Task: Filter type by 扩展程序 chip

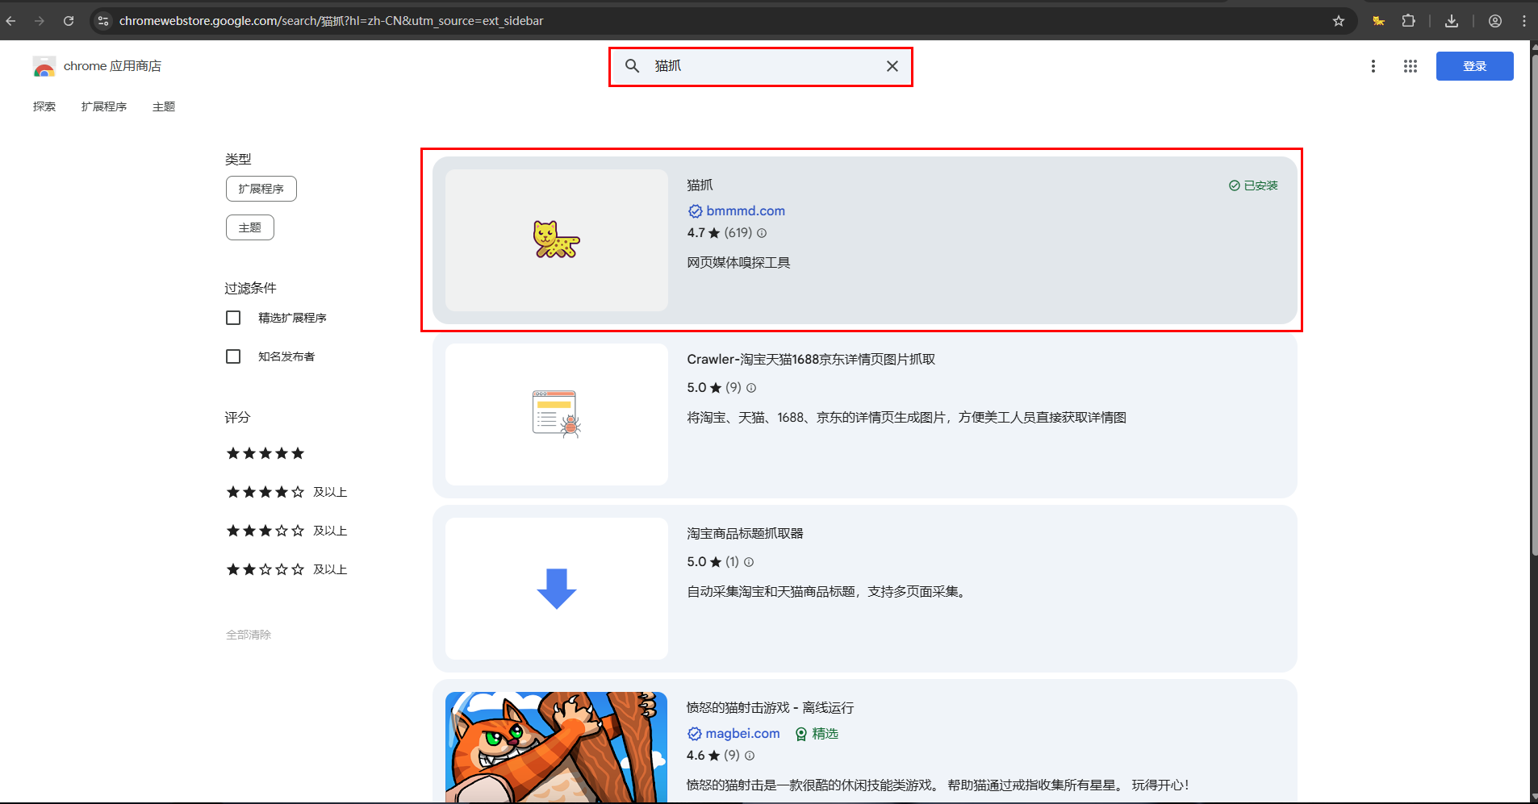Action: coord(261,189)
